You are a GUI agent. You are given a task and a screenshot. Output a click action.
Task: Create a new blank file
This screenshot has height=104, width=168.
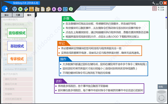click(x=43, y=9)
